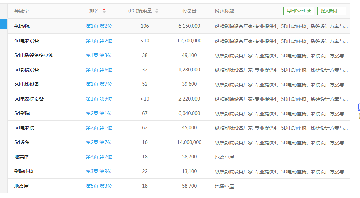Open 第3页 第9位 link for 影院座椅
Viewport: 360px width, 198px height.
[x=99, y=171]
